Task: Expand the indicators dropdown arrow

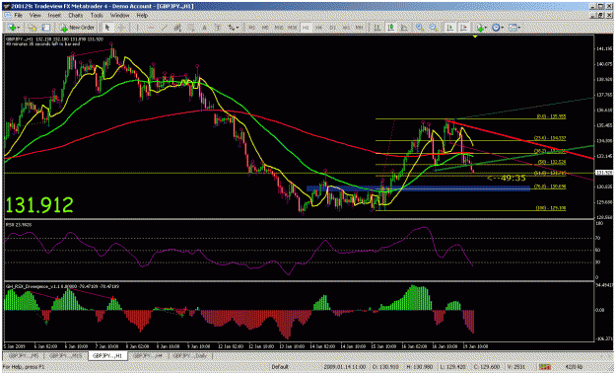Action: (486, 28)
